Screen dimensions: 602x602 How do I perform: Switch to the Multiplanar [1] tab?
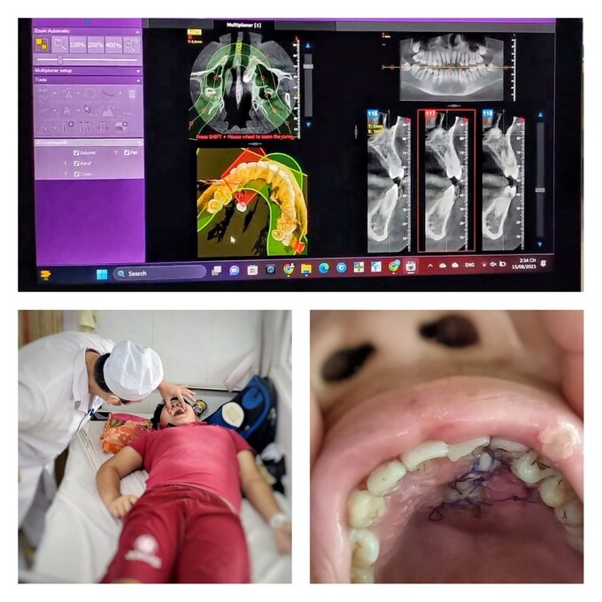click(x=243, y=25)
